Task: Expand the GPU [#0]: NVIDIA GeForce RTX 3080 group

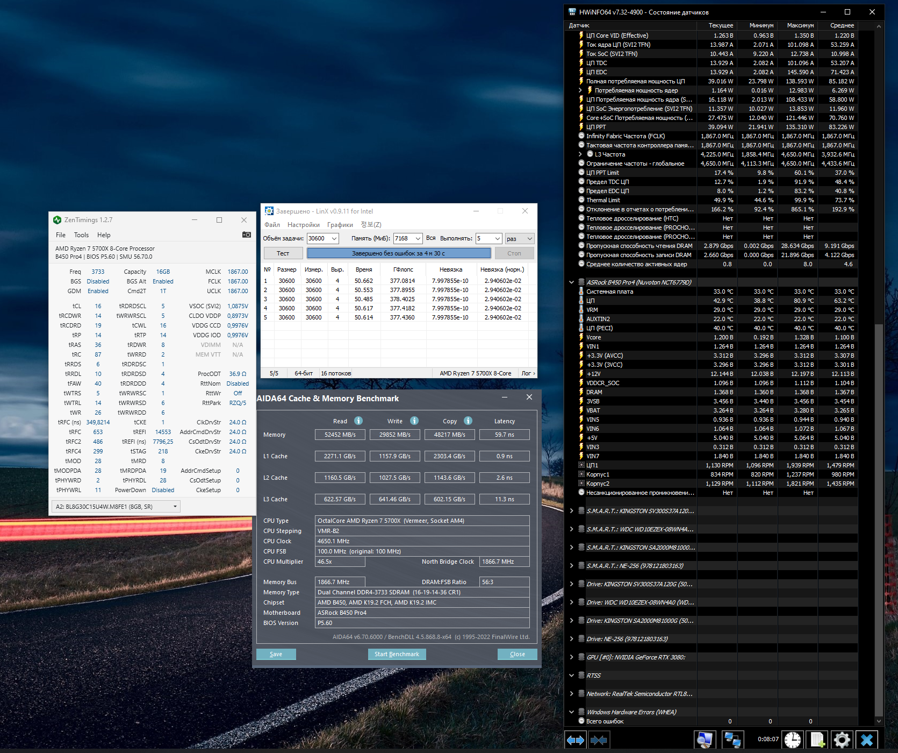Action: coord(571,657)
